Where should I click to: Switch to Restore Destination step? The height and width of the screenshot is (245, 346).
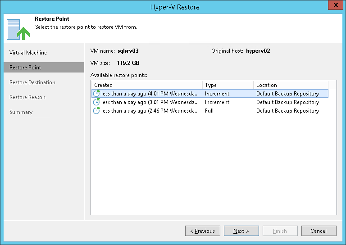pyautogui.click(x=32, y=82)
